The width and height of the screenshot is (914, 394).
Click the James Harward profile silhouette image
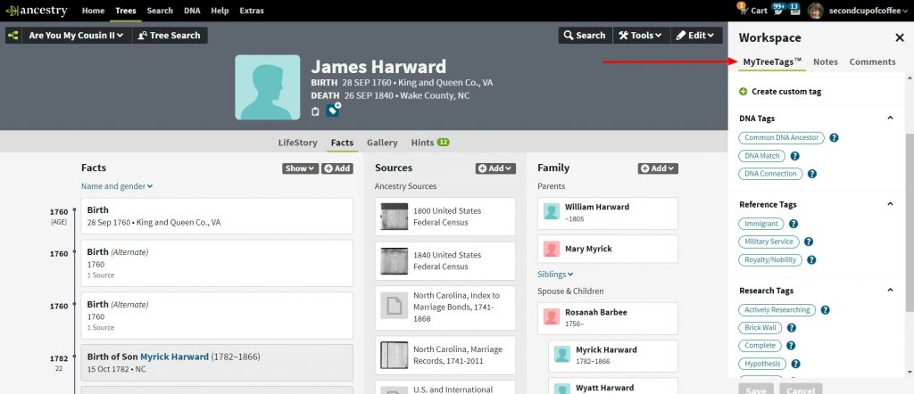coord(268,87)
